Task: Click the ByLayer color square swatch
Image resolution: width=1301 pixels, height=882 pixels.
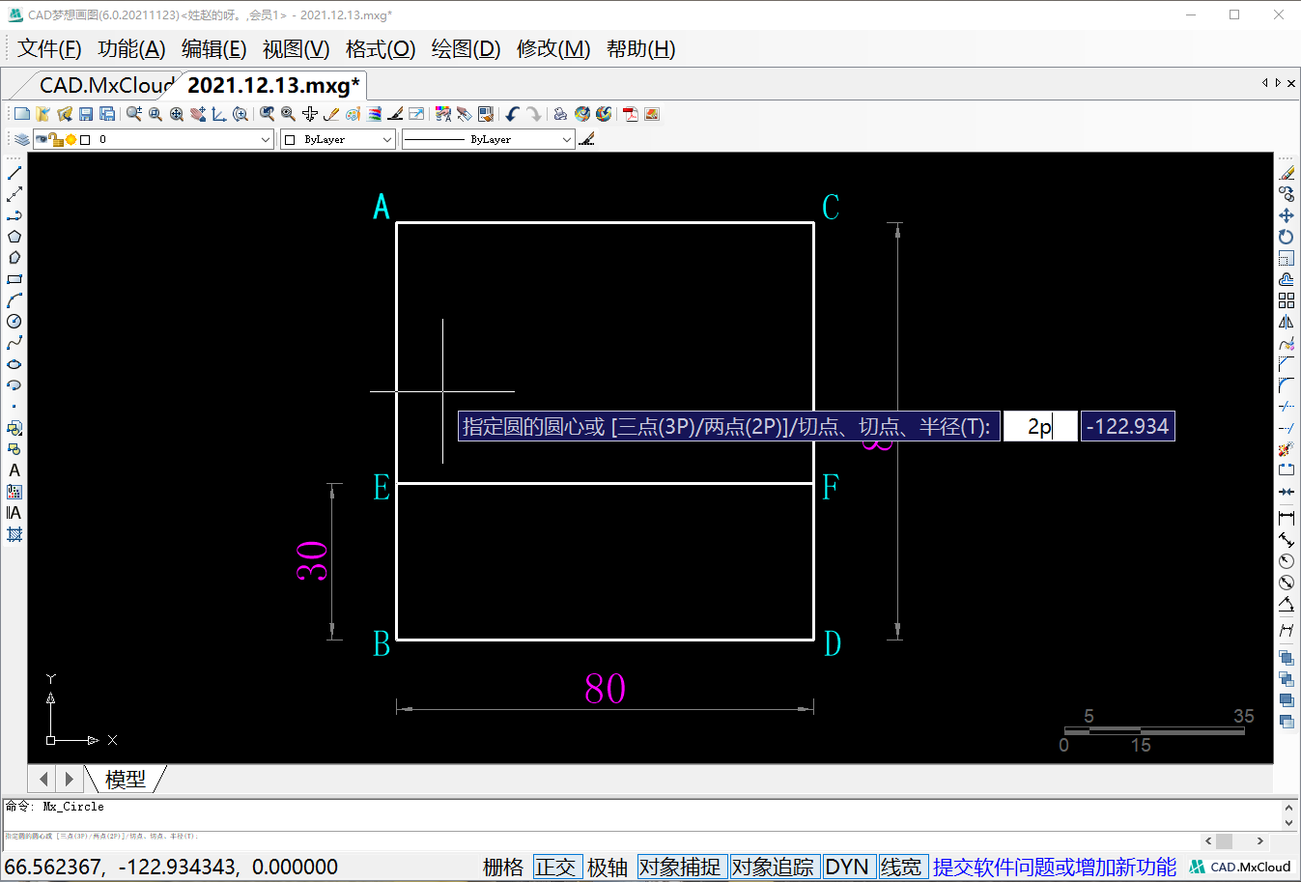Action: [290, 139]
